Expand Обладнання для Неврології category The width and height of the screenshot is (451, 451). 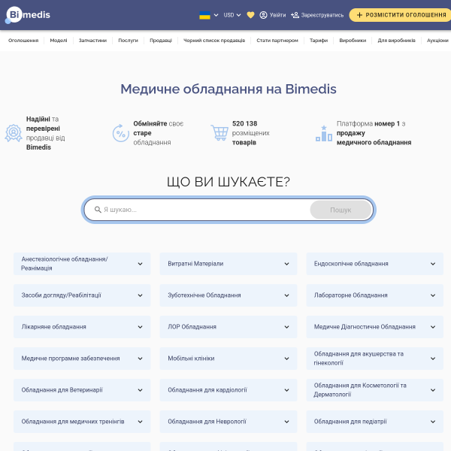point(229,422)
